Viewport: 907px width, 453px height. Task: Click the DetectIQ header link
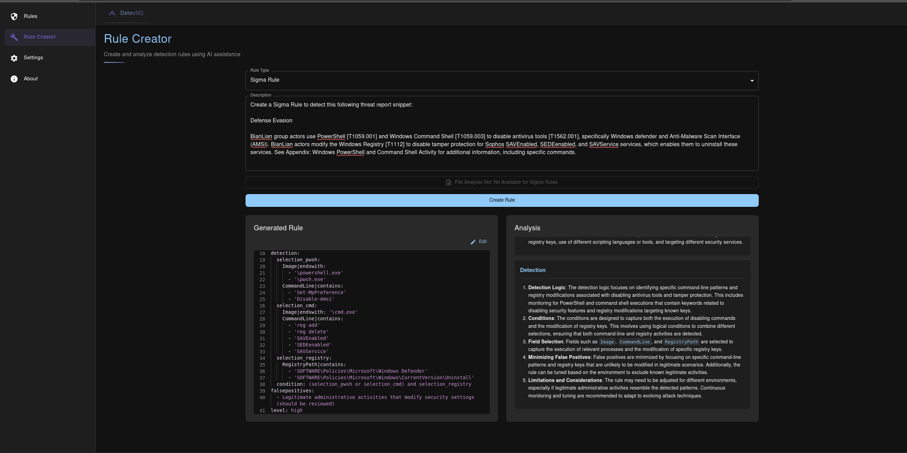click(132, 13)
